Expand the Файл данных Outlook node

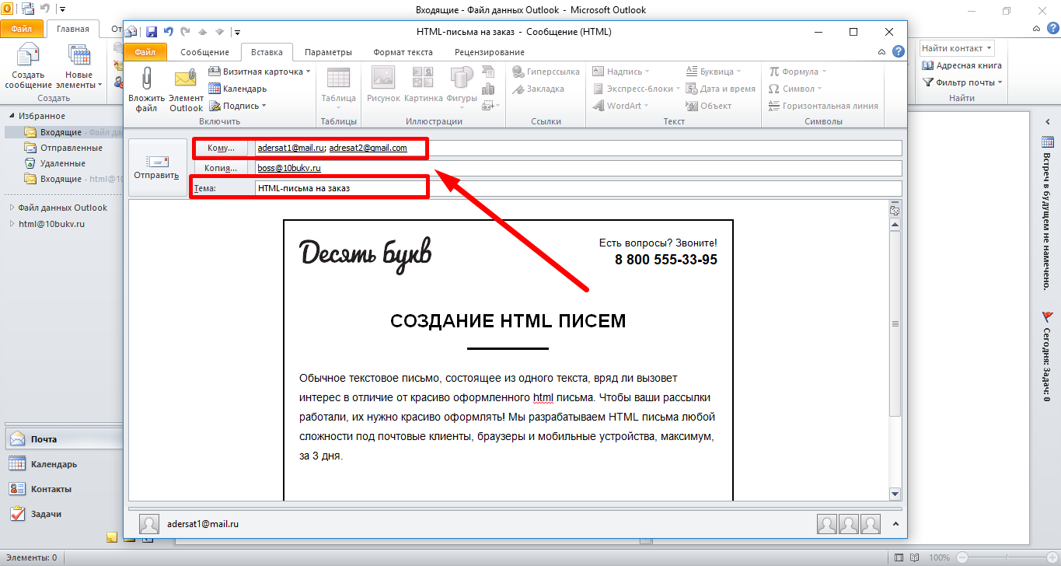click(x=12, y=208)
